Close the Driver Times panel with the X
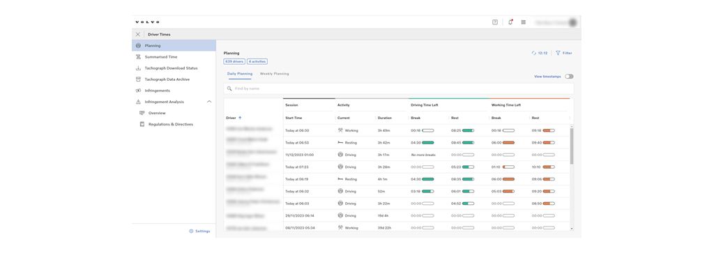The image size is (714, 253). tap(138, 34)
